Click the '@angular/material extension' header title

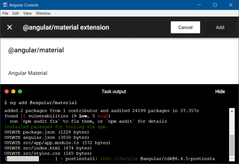click(x=66, y=28)
